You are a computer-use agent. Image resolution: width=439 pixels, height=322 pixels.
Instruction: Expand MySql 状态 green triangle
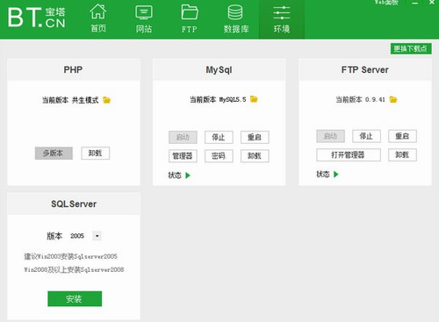tap(188, 175)
